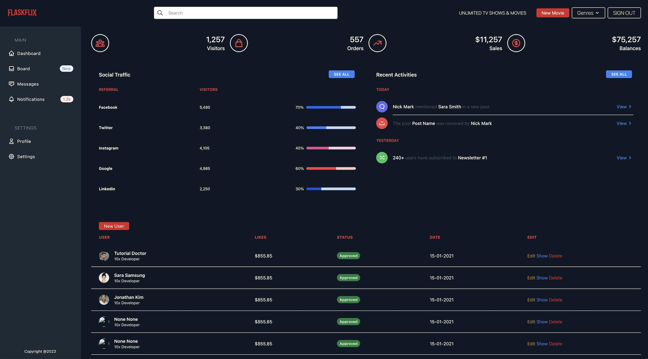Open Notifications in the sidebar
Viewport: 648px width, 359px height.
click(x=40, y=99)
